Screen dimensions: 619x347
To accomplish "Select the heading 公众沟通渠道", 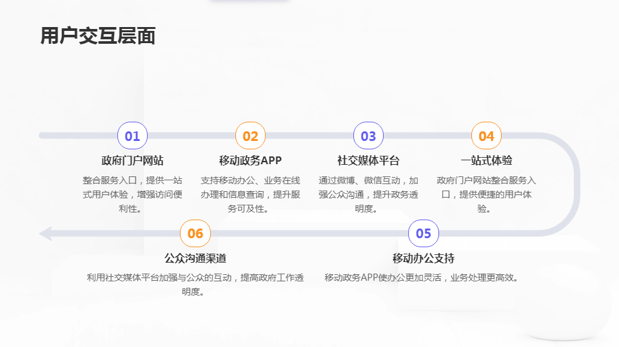I will click(195, 258).
